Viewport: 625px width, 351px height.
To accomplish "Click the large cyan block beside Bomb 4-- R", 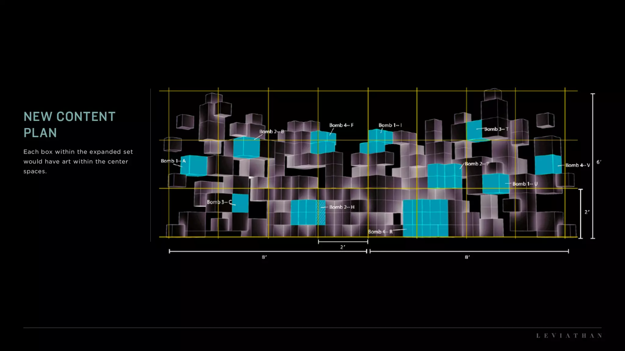I will point(425,218).
